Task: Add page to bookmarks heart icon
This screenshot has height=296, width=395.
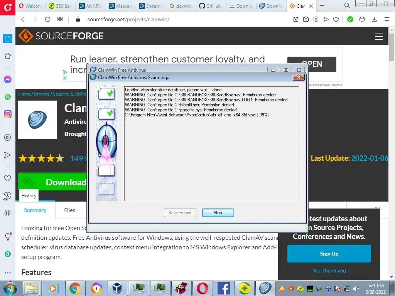Action: pyautogui.click(x=336, y=19)
